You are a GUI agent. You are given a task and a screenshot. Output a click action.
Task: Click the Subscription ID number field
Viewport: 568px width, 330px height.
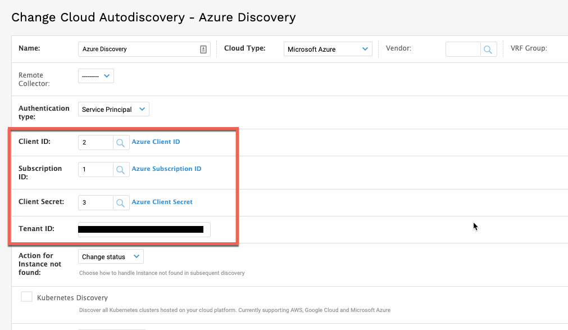[96, 170]
